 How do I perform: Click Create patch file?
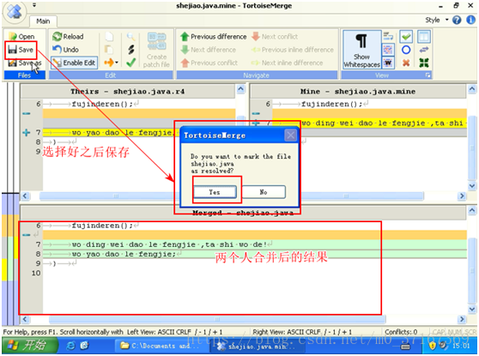[156, 51]
